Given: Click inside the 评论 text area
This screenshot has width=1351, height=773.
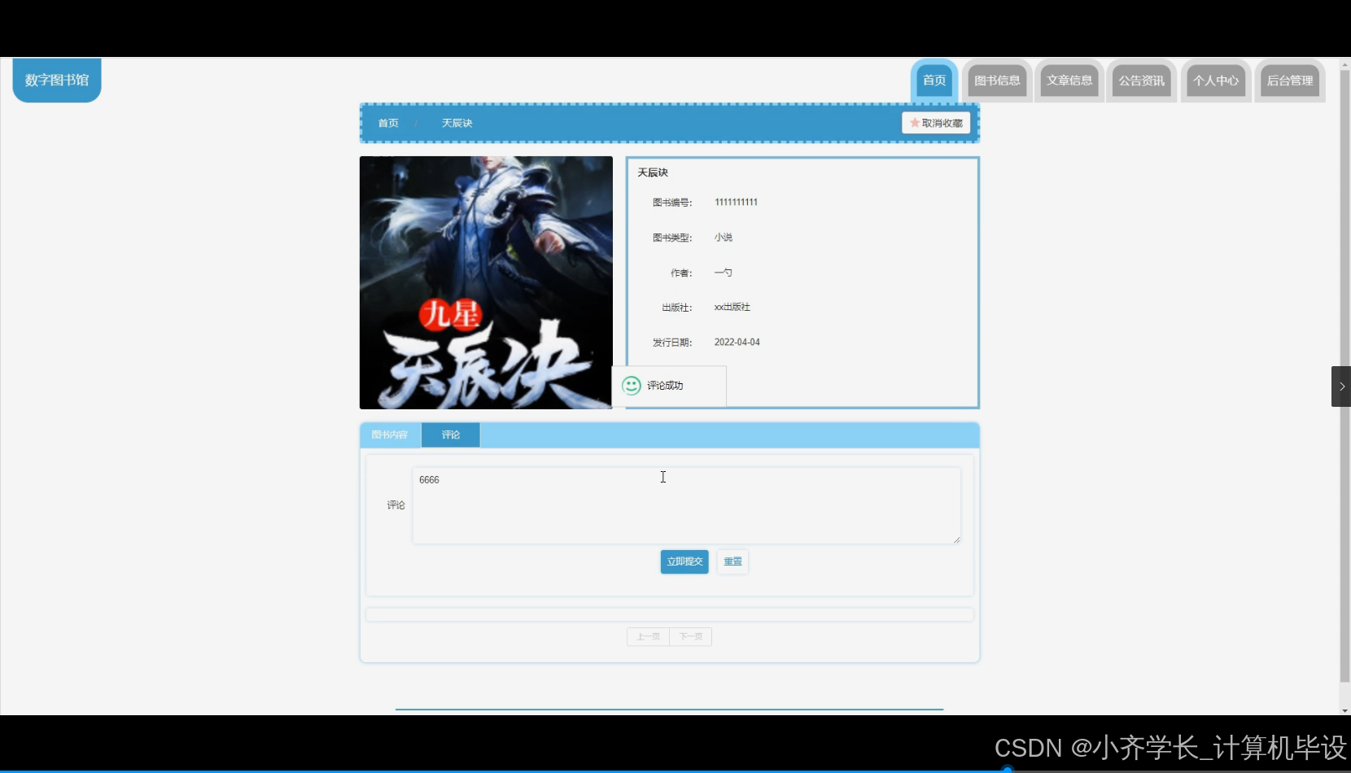Looking at the screenshot, I should pos(686,505).
